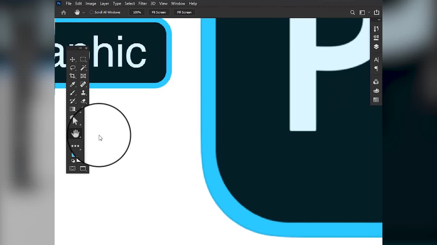This screenshot has height=245, width=437.
Task: Open Edit Toolbar three-dots menu
Action: [75, 146]
